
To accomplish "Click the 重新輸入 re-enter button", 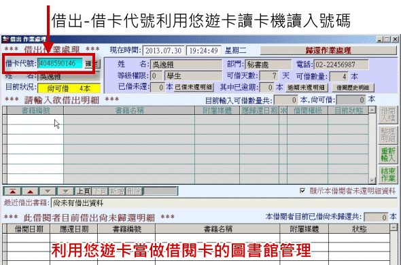I will (388, 154).
